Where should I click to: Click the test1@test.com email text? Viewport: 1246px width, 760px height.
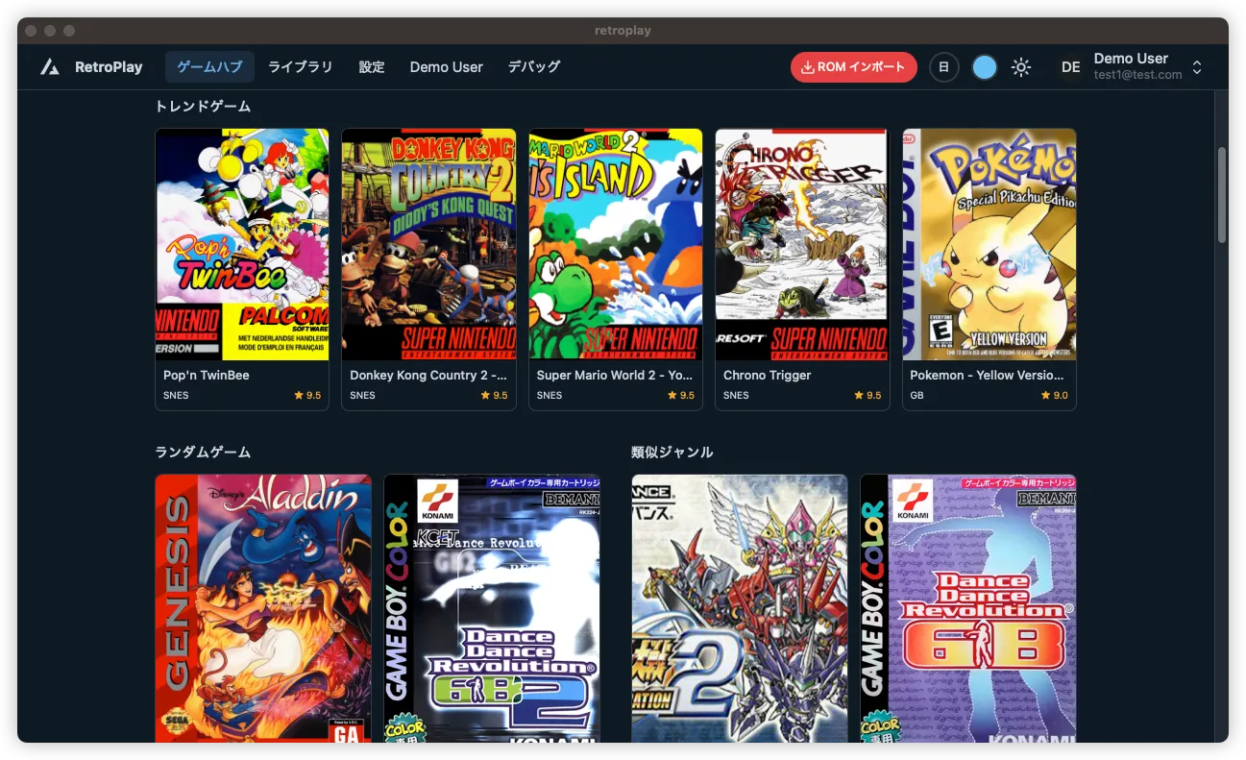point(1137,75)
